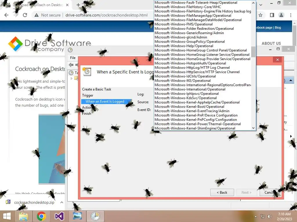The height and width of the screenshot is (222, 297).
Task: Select the Trigger wizard step
Action: pos(88,95)
